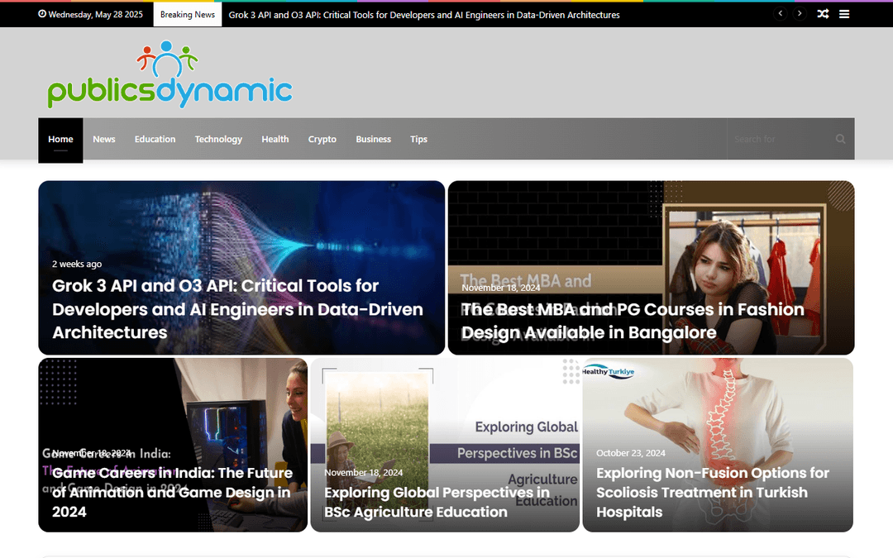Screen dimensions: 893x558
Task: Go to the Home menu item
Action: click(x=60, y=140)
